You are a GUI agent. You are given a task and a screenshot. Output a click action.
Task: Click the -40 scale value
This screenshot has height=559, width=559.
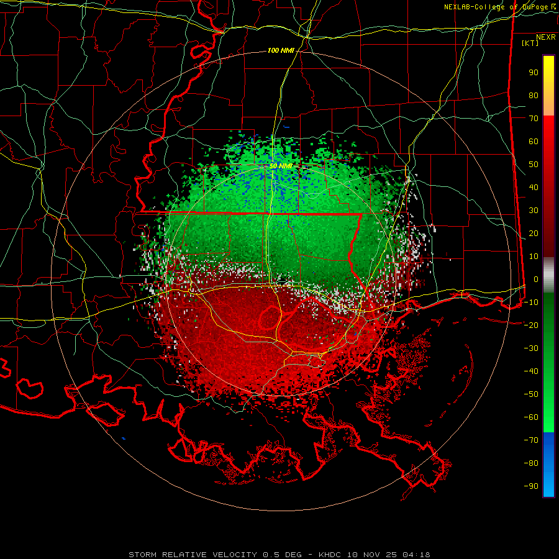pos(531,371)
